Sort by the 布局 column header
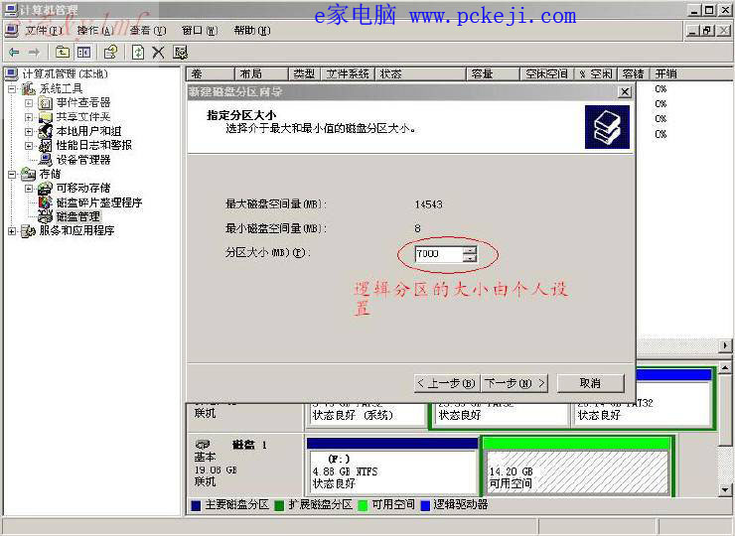Screen dimensions: 735x536 click(261, 74)
